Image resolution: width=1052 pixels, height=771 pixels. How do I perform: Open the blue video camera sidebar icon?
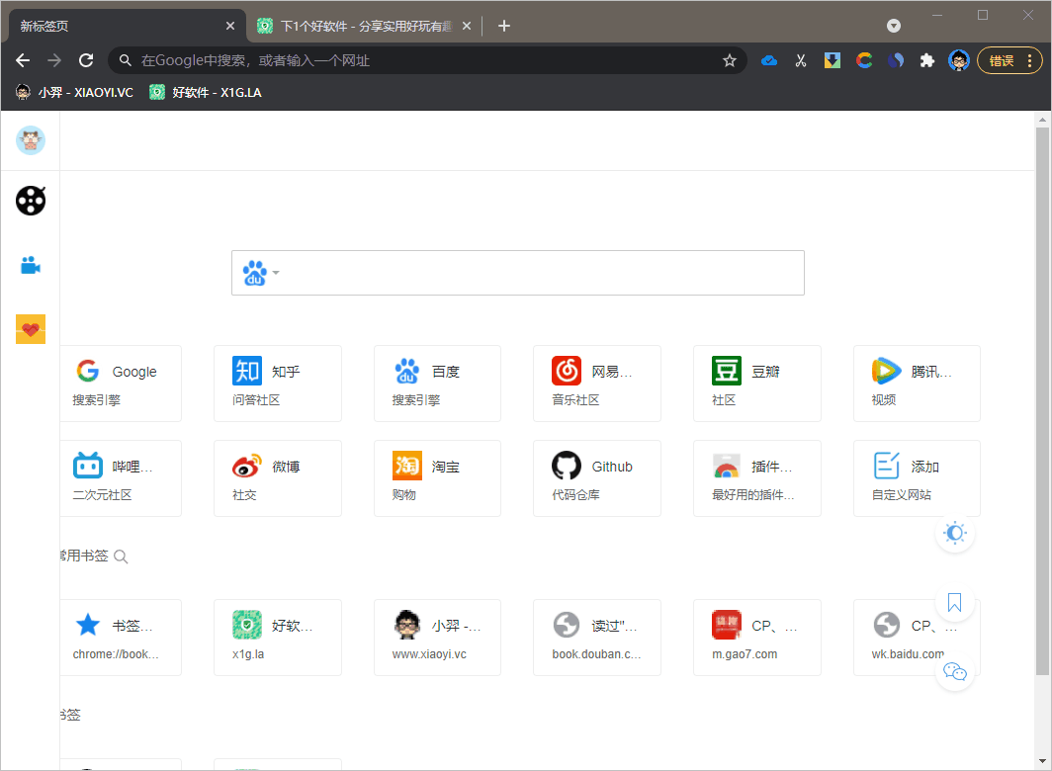coord(31,265)
